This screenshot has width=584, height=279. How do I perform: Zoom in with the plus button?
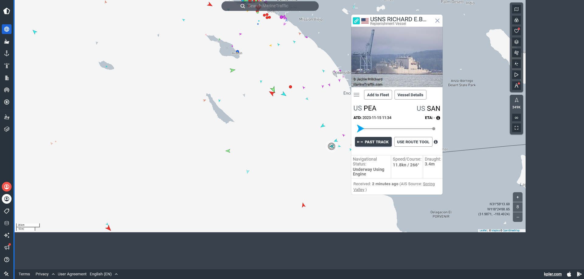pos(518,197)
